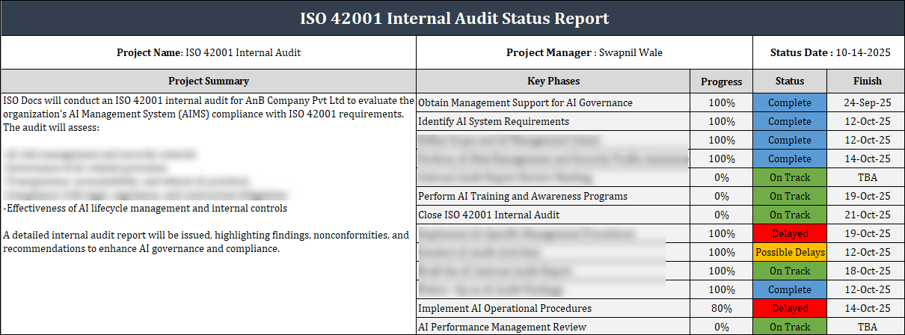Select the Implement AI Operational Procedures phase

pyautogui.click(x=505, y=308)
